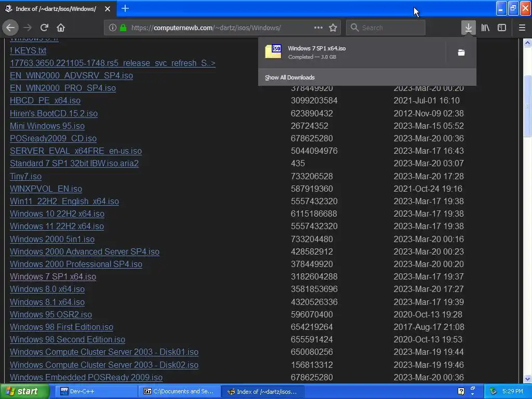The width and height of the screenshot is (532, 399).
Task: Open the Firefox home page
Action: pyautogui.click(x=61, y=28)
